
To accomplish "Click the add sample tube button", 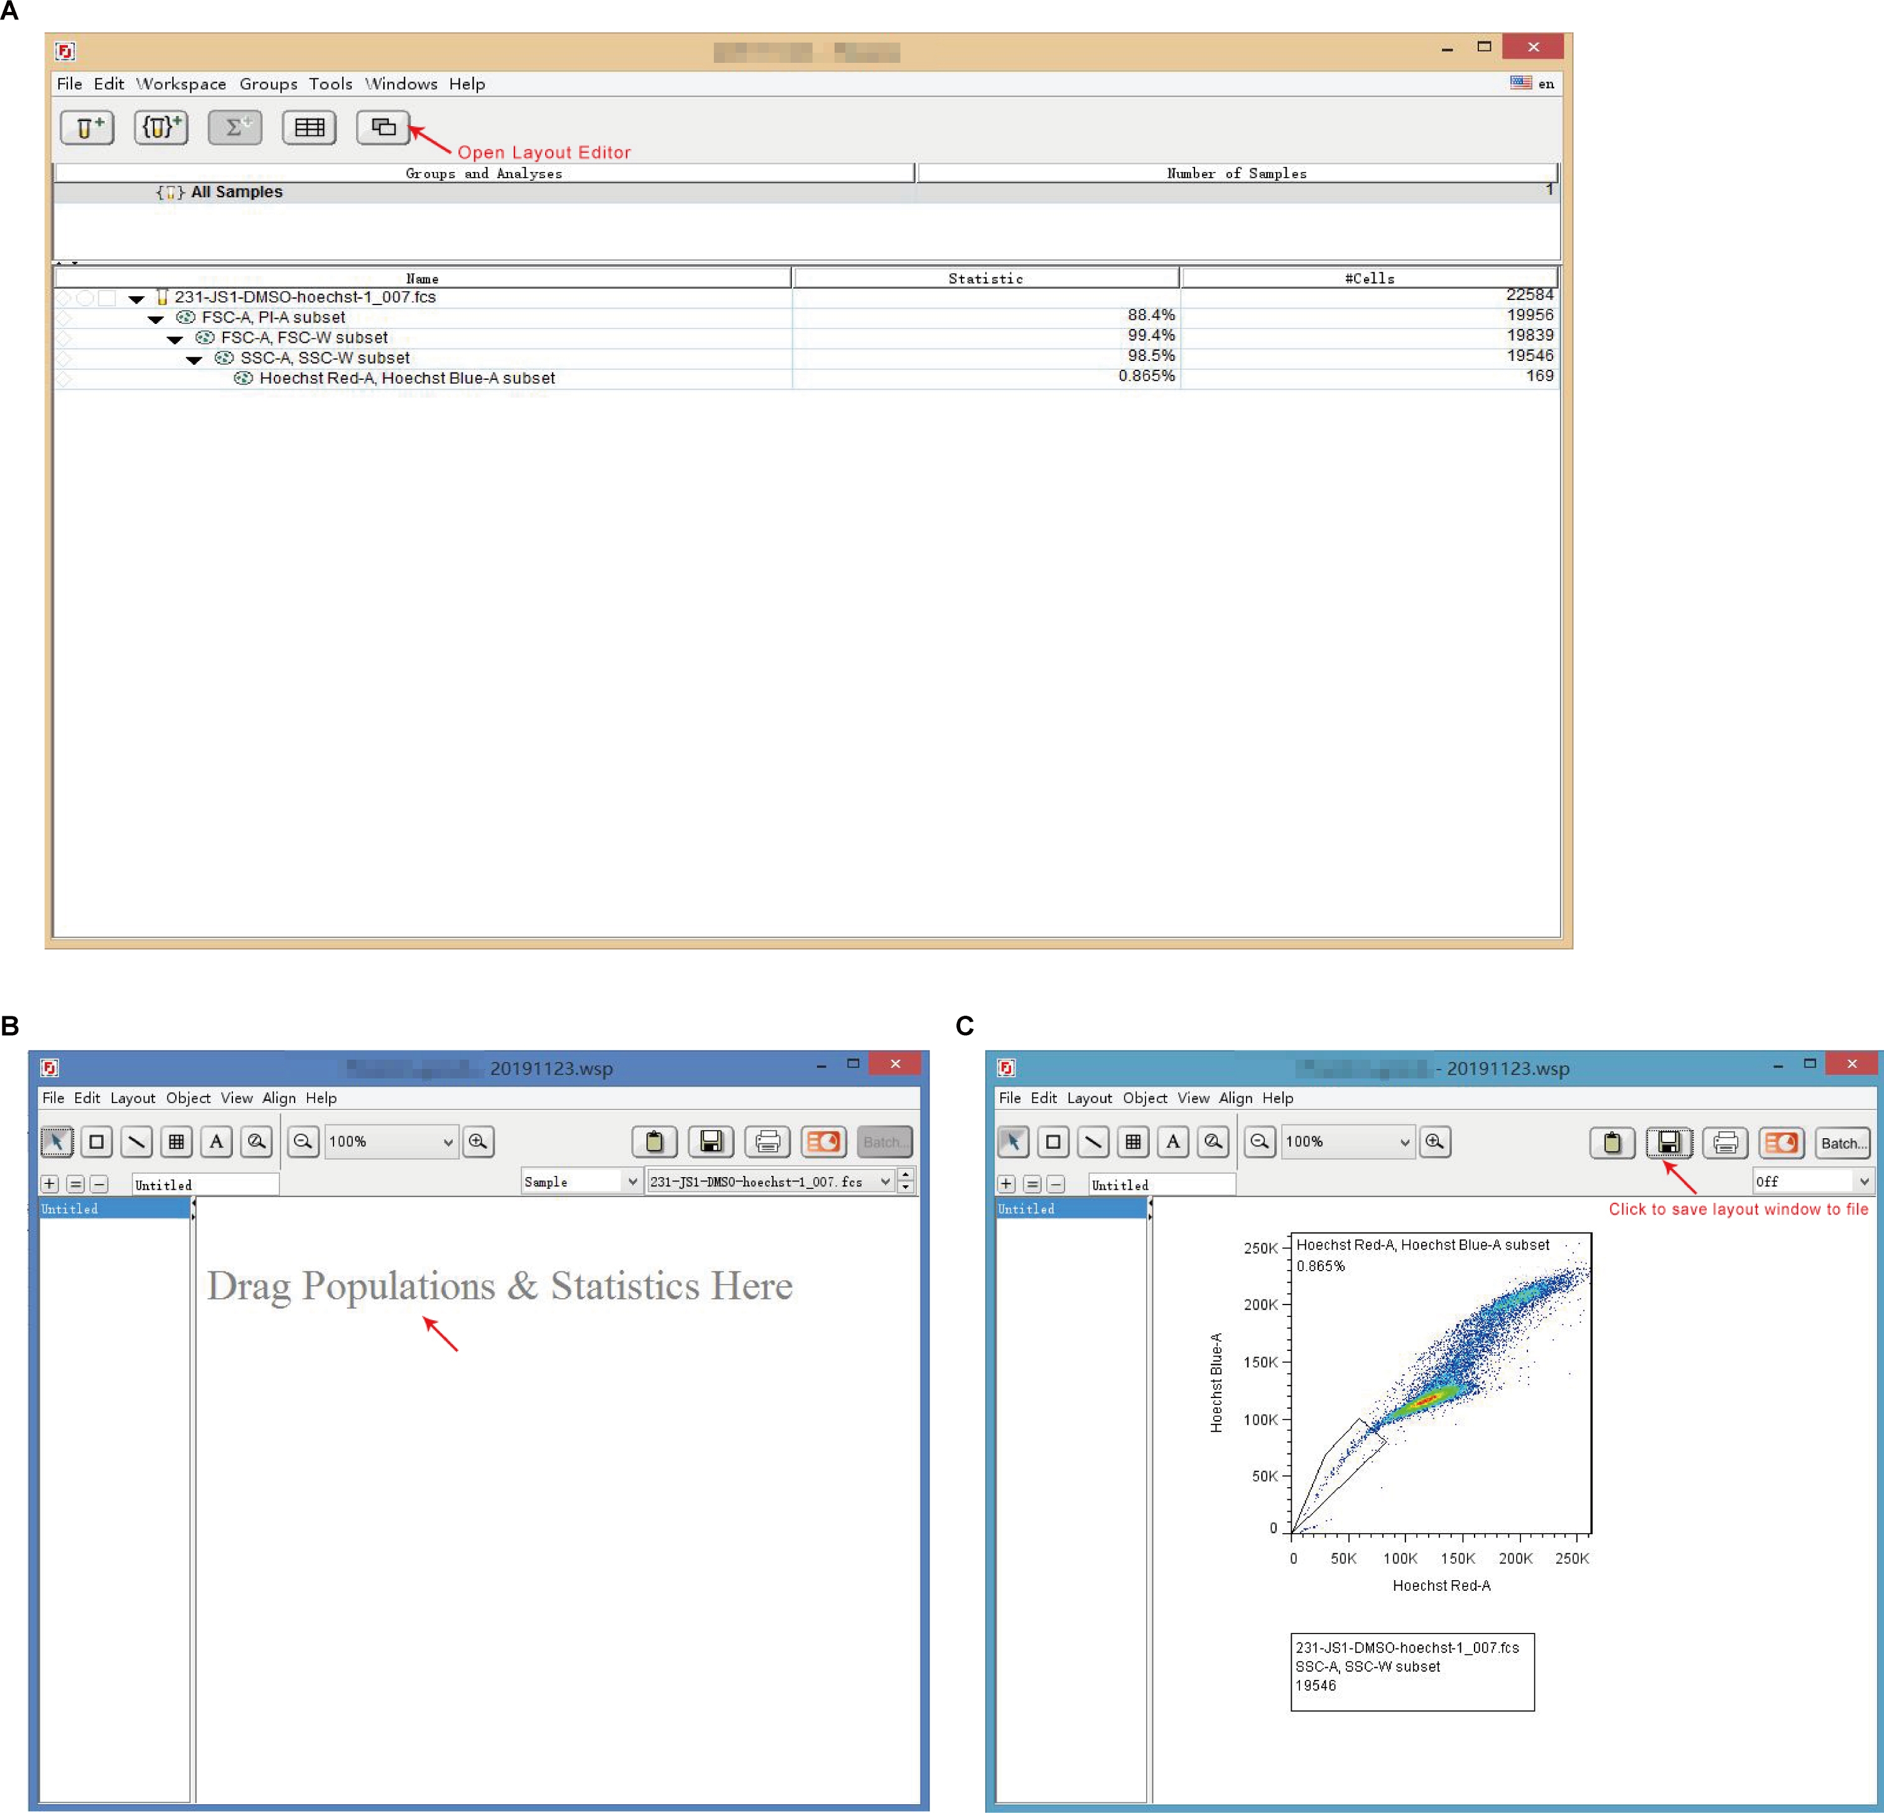I will click(87, 127).
